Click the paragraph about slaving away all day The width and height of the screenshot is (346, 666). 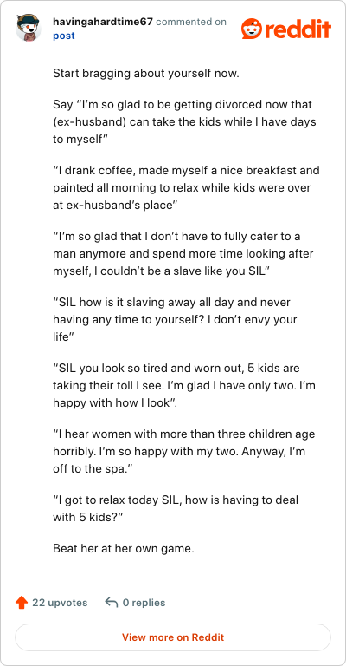tap(175, 319)
